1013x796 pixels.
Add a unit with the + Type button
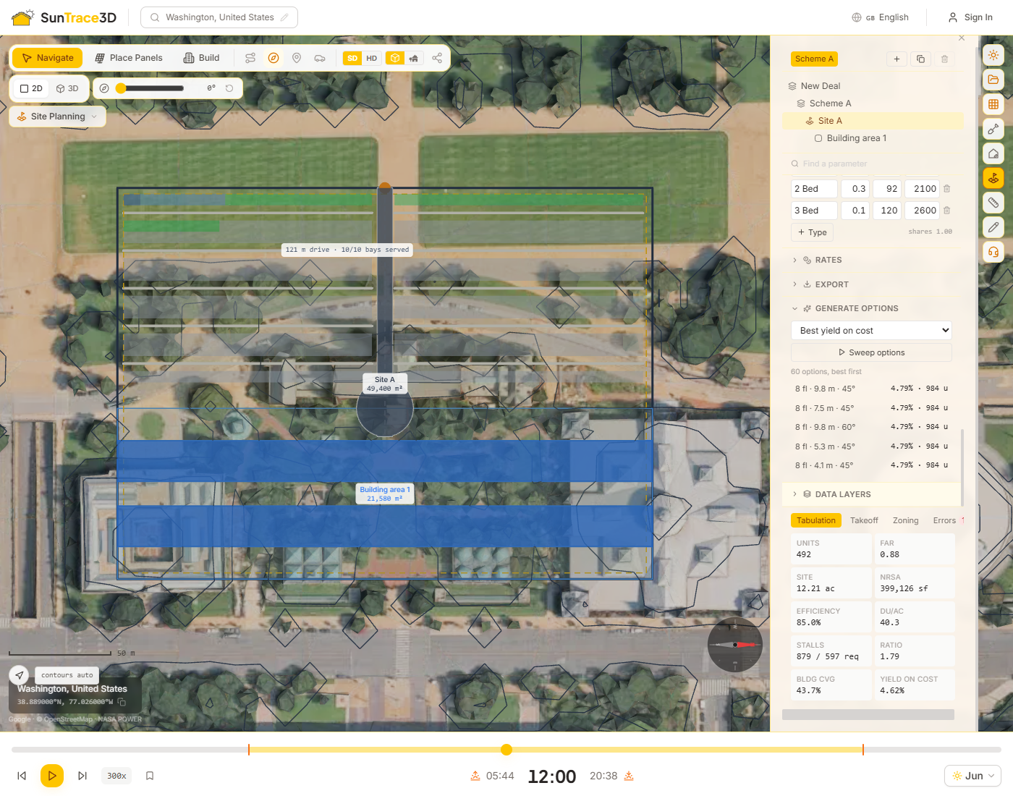tap(812, 232)
